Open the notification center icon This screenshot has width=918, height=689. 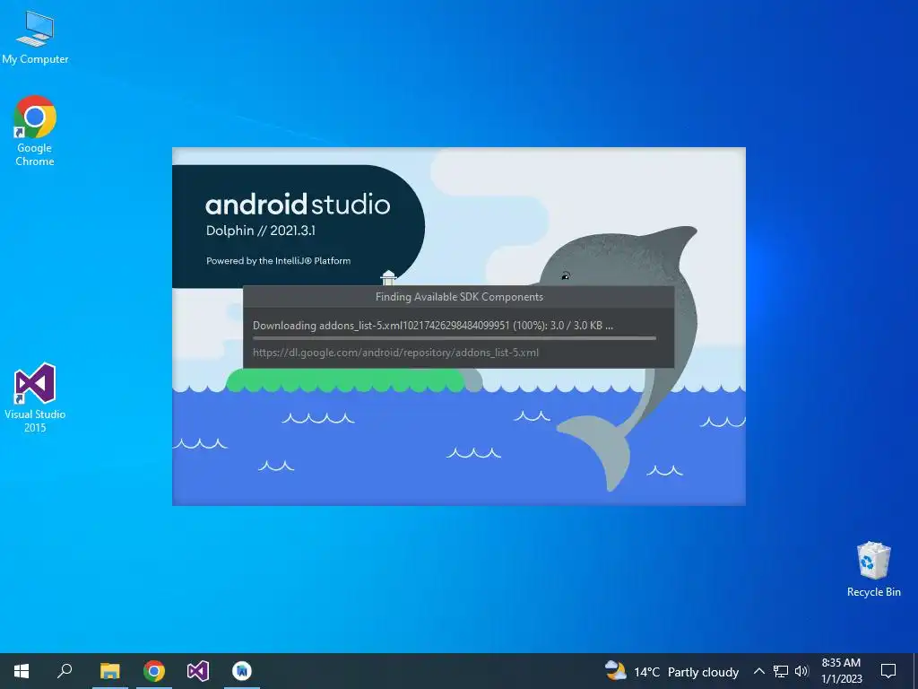888,671
